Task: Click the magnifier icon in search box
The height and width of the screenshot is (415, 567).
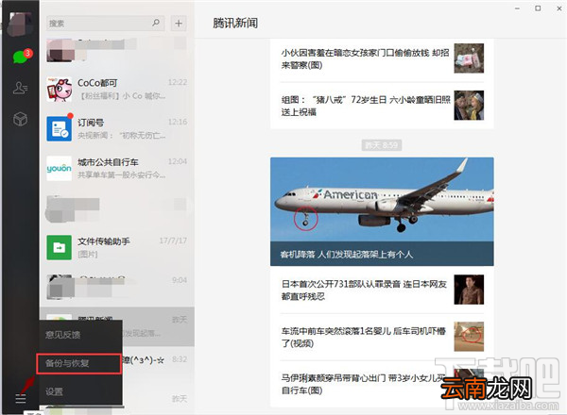Action: pyautogui.click(x=156, y=23)
